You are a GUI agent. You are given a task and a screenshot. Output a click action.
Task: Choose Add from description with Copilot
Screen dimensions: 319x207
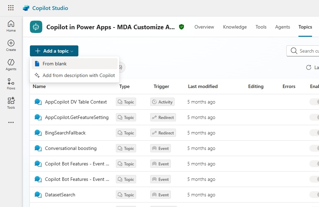point(79,75)
